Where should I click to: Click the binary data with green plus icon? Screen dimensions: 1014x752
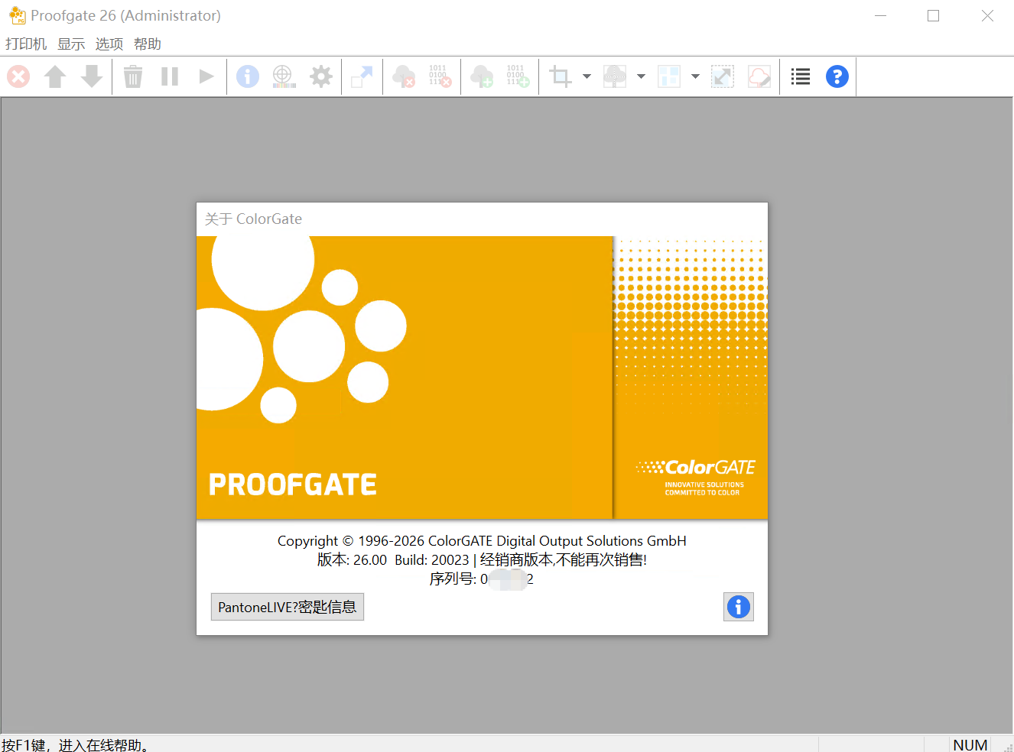click(518, 76)
